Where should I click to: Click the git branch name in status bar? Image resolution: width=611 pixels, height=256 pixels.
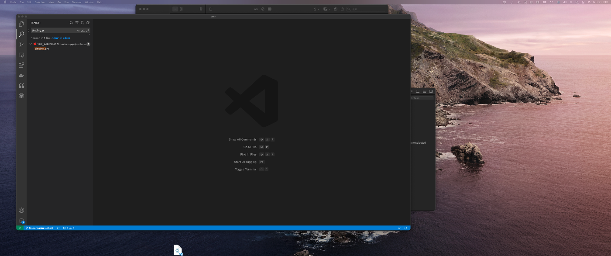(39, 228)
